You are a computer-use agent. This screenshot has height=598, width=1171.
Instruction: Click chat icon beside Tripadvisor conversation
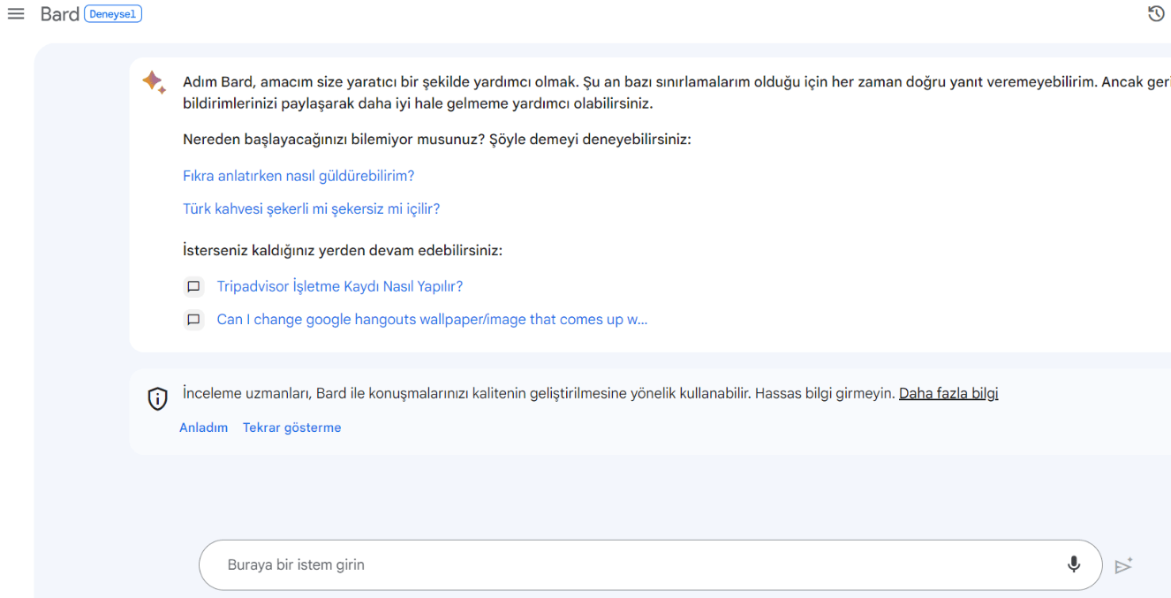pyautogui.click(x=193, y=287)
